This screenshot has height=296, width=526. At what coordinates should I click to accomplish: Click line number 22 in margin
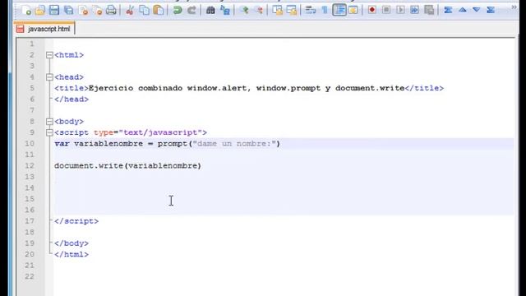(x=30, y=276)
